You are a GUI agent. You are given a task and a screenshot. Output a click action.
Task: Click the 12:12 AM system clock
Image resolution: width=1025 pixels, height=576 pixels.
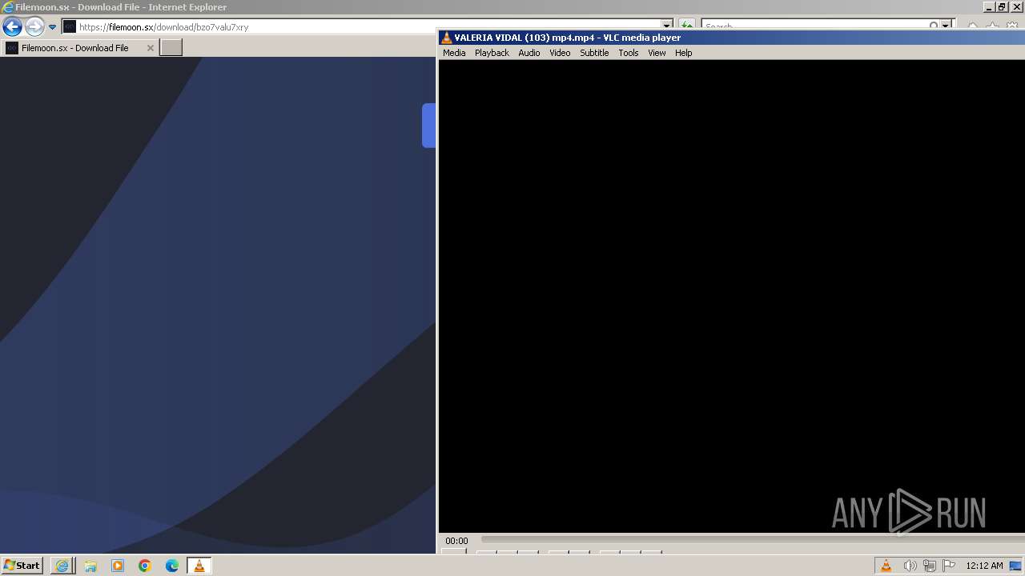pyautogui.click(x=984, y=566)
